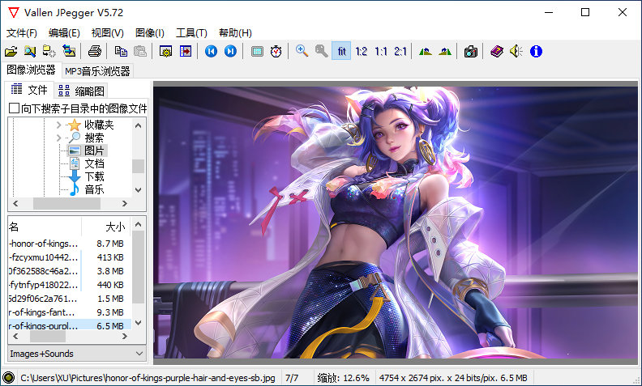This screenshot has height=386, width=642.
Task: Open the 编辑(E) menu
Action: [64, 32]
